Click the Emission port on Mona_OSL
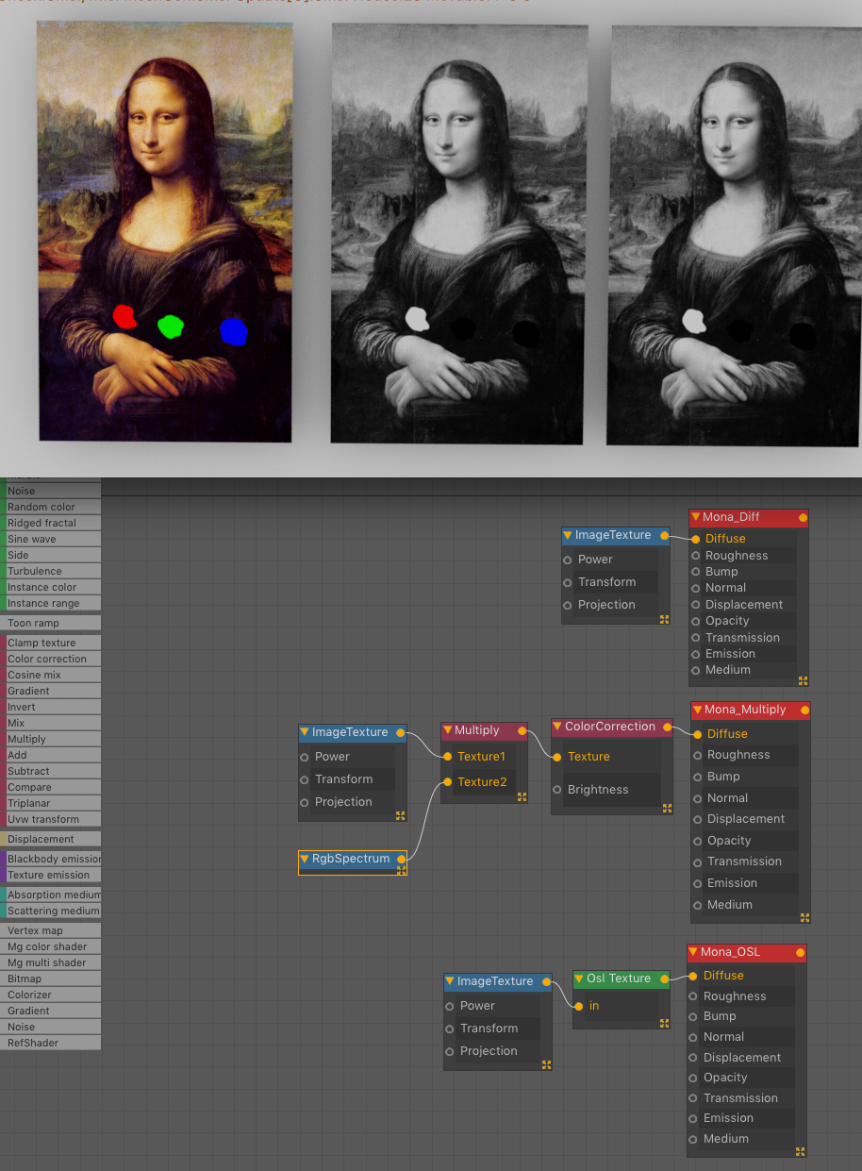 point(694,1117)
